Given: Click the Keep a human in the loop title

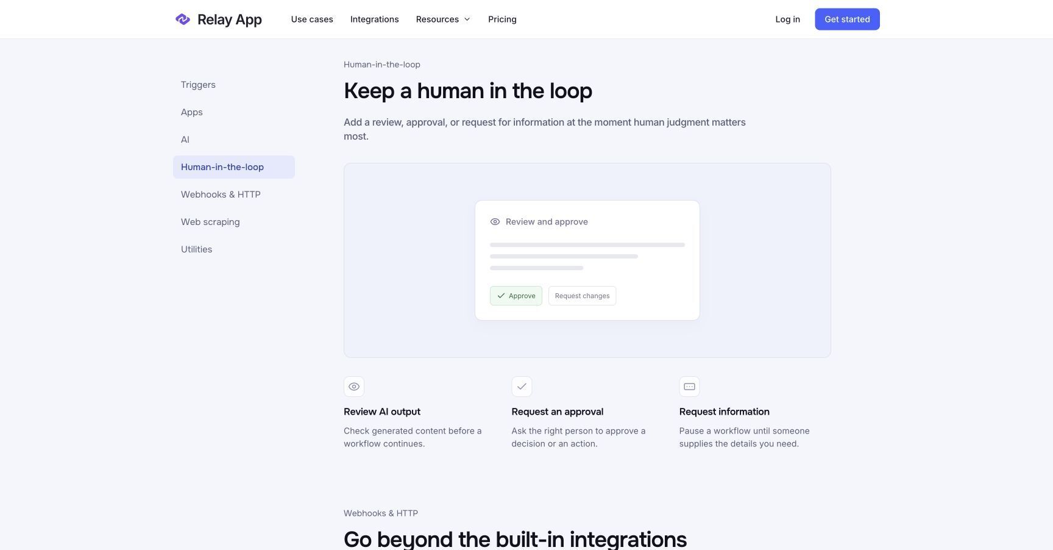Looking at the screenshot, I should point(468,91).
